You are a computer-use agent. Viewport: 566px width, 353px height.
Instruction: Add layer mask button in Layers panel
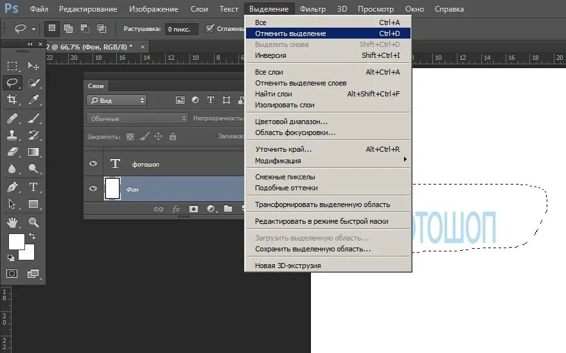coord(193,209)
